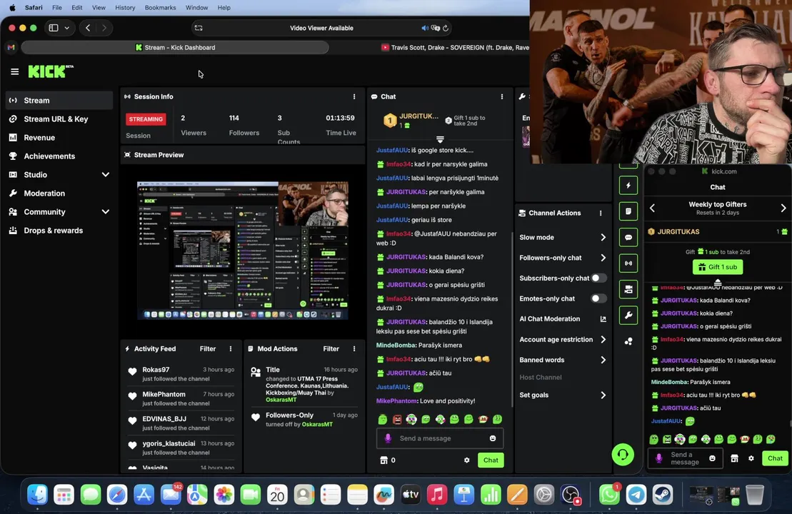
Task: Switch to the Travis Scott YouTube tab
Action: [x=455, y=47]
